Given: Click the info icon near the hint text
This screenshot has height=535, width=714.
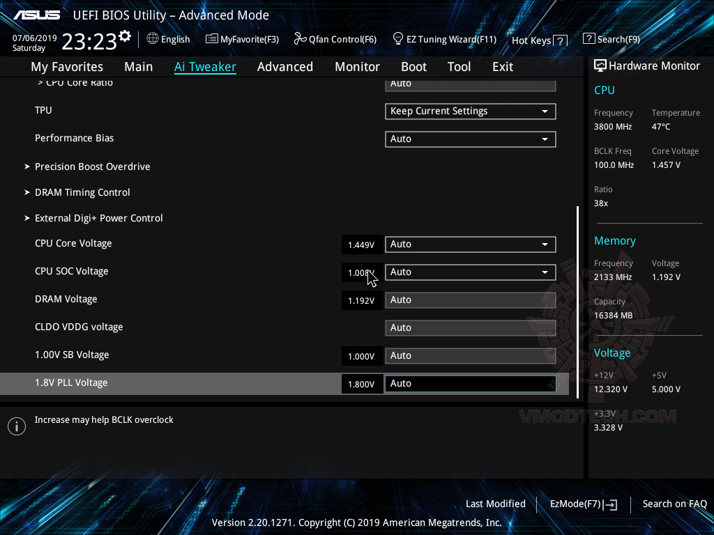Looking at the screenshot, I should pos(16,426).
